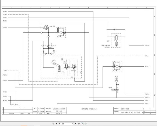Click the P10/7.1 line label
The image size is (157, 126).
[x=147, y=97]
